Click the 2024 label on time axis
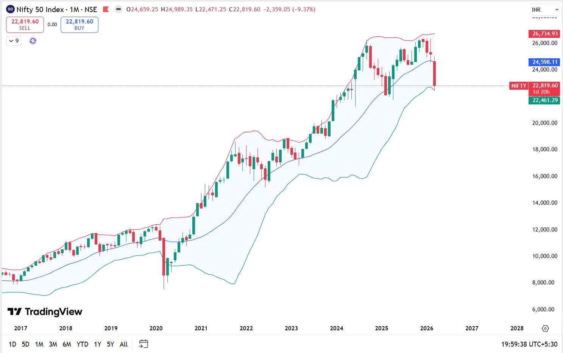Viewport: 563px width, 353px height. (x=336, y=328)
